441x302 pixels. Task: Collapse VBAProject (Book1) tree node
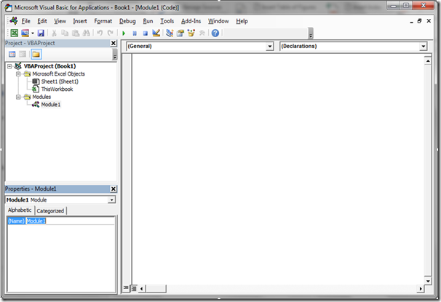pos(9,66)
